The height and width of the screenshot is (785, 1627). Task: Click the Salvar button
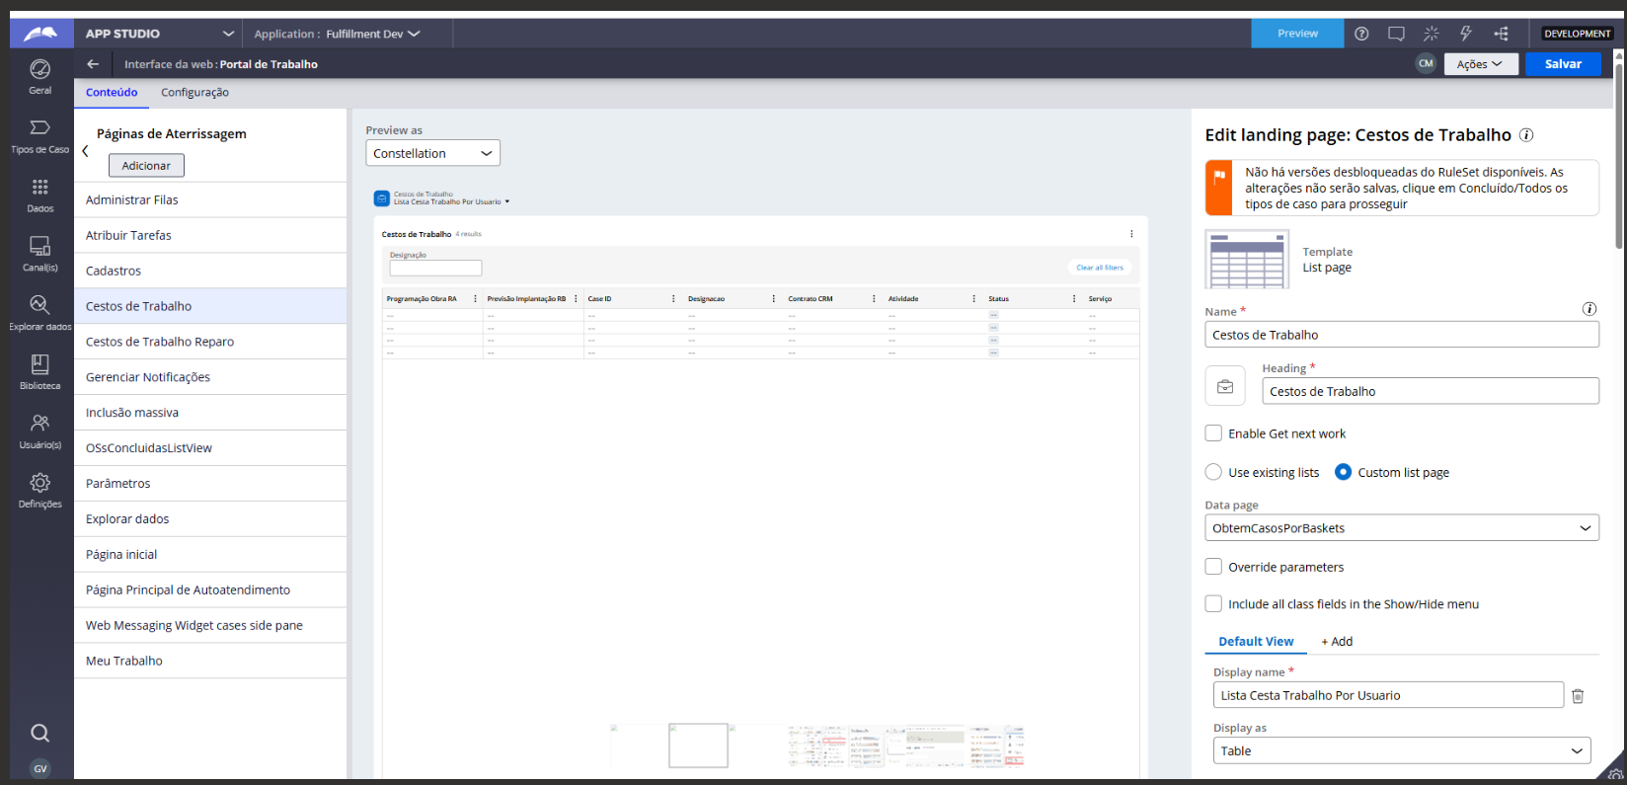(x=1563, y=64)
